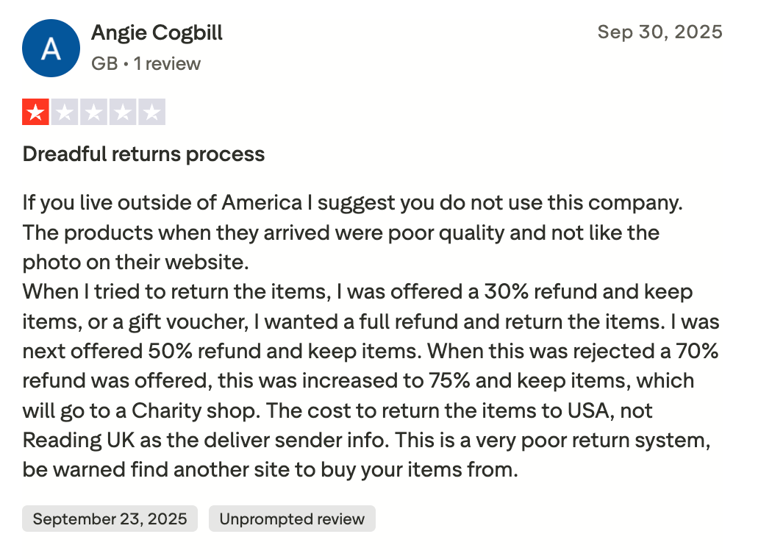Click the line starting 'The products when they arrived'
Image resolution: width=772 pixels, height=559 pixels.
pos(340,232)
